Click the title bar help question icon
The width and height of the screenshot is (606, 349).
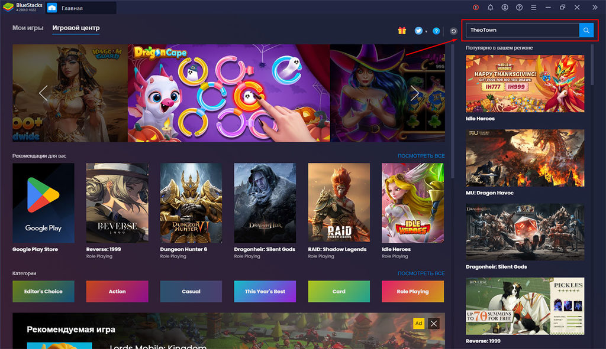519,7
